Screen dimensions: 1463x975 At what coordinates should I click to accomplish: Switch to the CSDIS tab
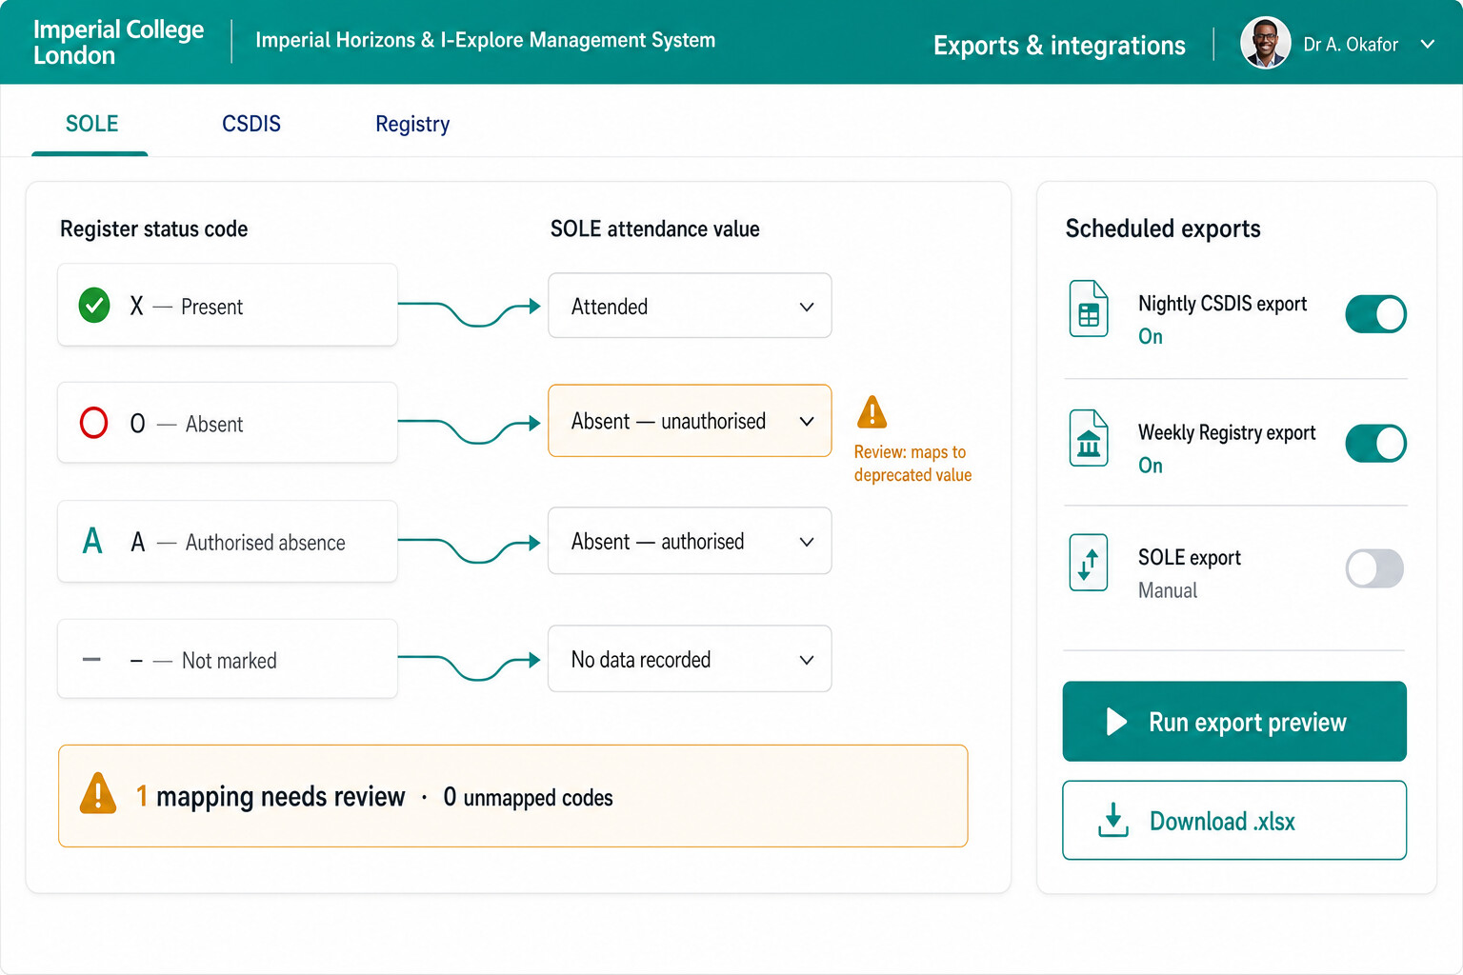(x=251, y=124)
